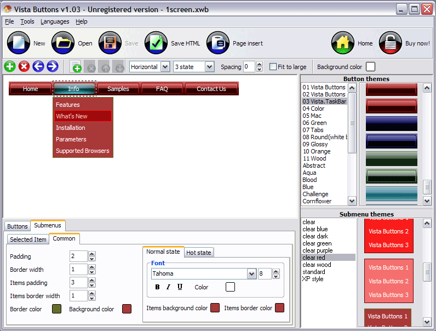Change the Items border color swatch

[279, 308]
